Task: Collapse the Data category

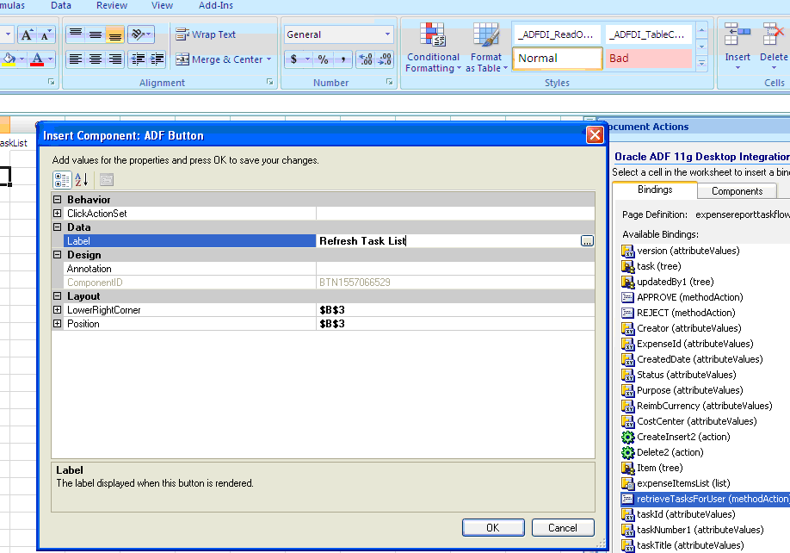Action: [x=58, y=227]
